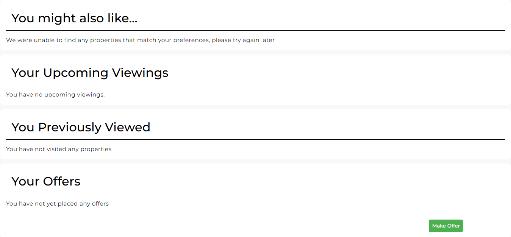The width and height of the screenshot is (511, 237).
Task: Click the word "Viewed" in the heading
Action: (128, 127)
